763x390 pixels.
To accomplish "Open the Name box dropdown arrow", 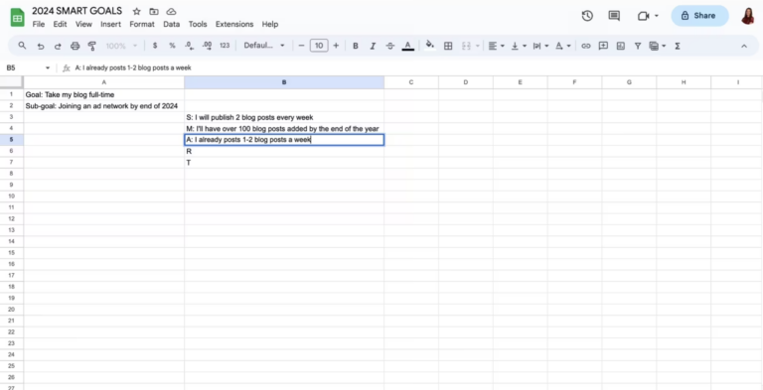I will 48,68.
